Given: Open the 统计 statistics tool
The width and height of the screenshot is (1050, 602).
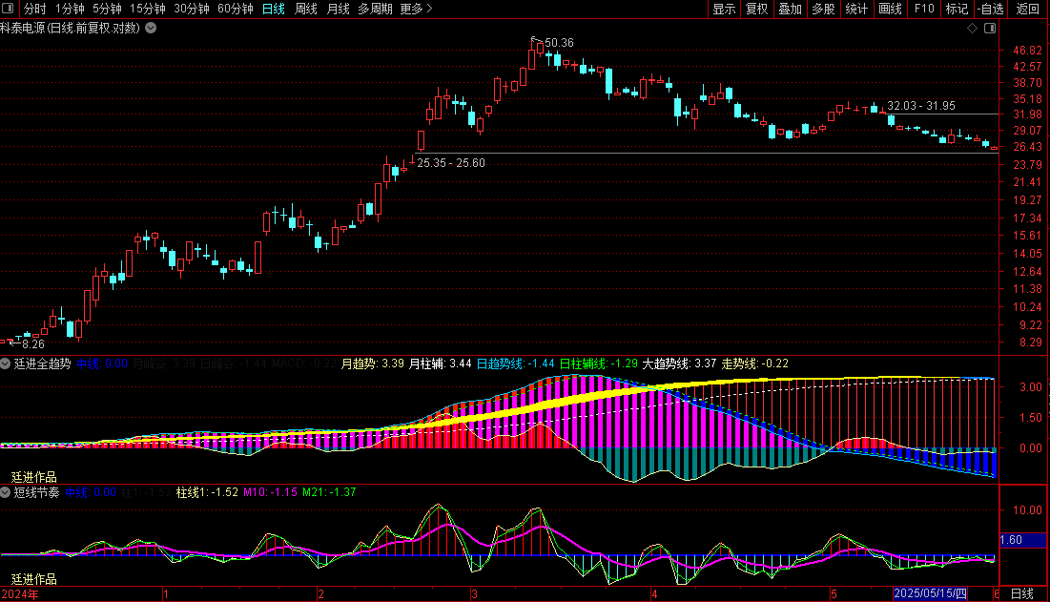Looking at the screenshot, I should [x=856, y=9].
